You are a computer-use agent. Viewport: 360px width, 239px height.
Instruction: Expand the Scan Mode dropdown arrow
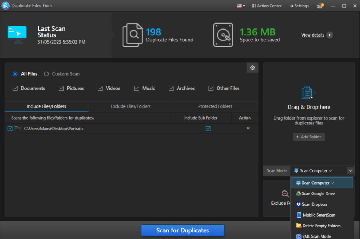[x=351, y=171]
